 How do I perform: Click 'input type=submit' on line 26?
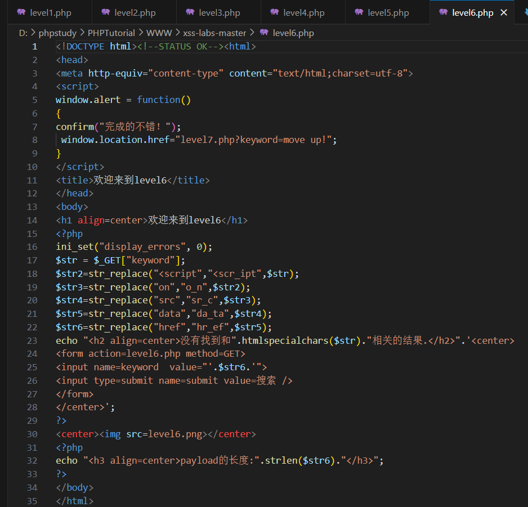click(107, 381)
